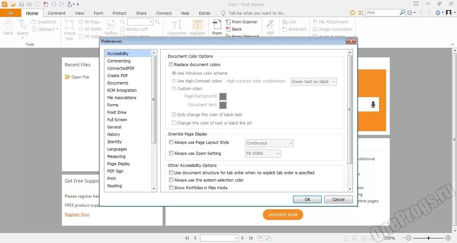The height and width of the screenshot is (243, 457).
Task: Click the Page background color swatch
Action: pyautogui.click(x=222, y=96)
